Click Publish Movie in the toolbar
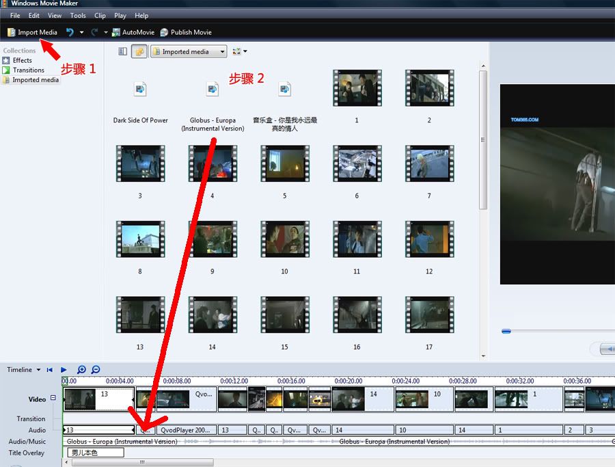This screenshot has width=615, height=467. pyautogui.click(x=186, y=32)
